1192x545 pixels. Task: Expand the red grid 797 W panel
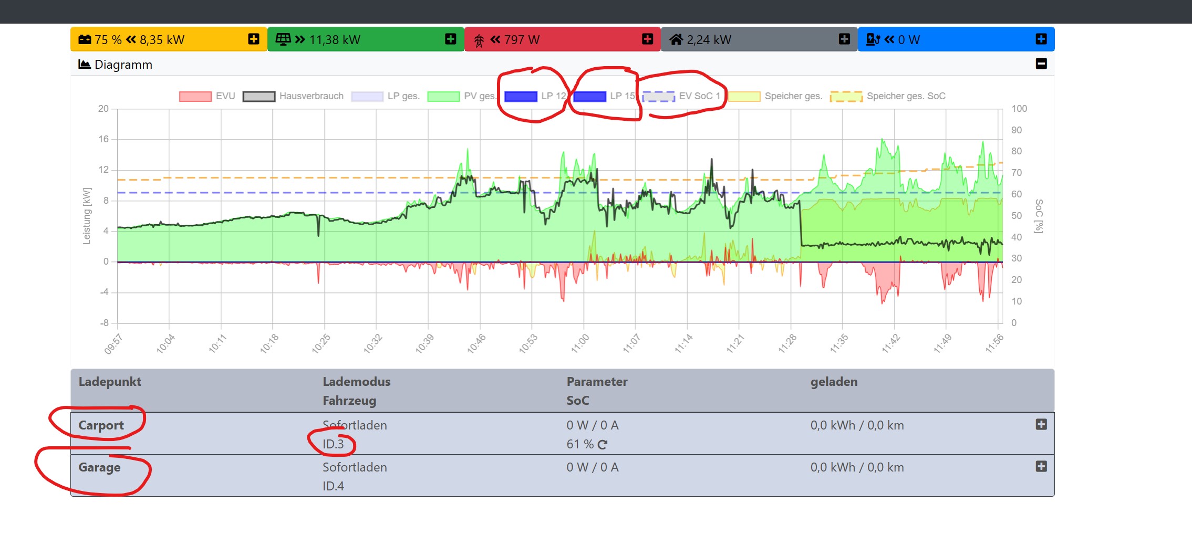pos(647,39)
